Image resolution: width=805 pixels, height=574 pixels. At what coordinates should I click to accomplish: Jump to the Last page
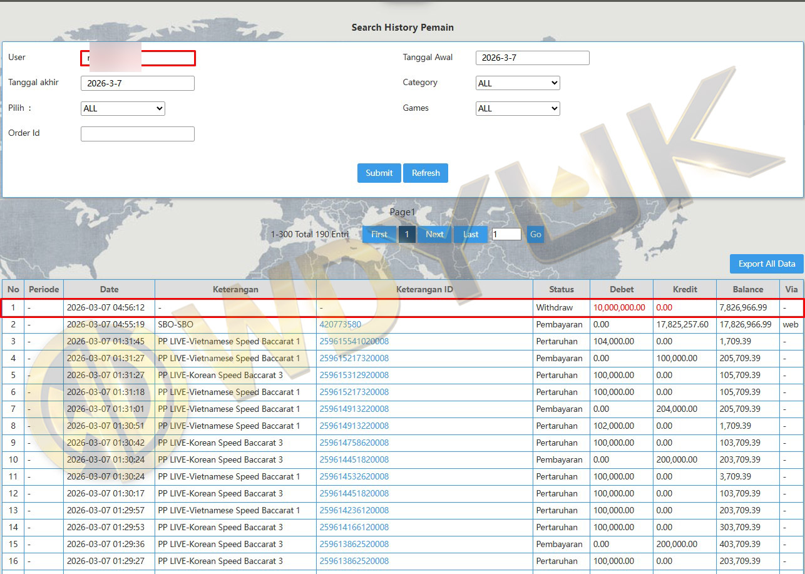tap(471, 234)
